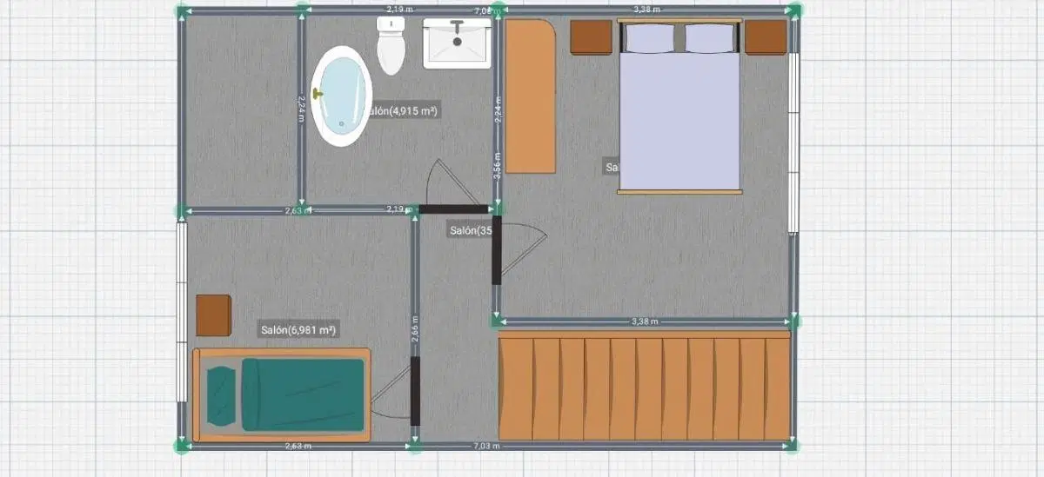Select the orange staircase
Image resolution: width=1044 pixels, height=477 pixels.
coord(644,384)
